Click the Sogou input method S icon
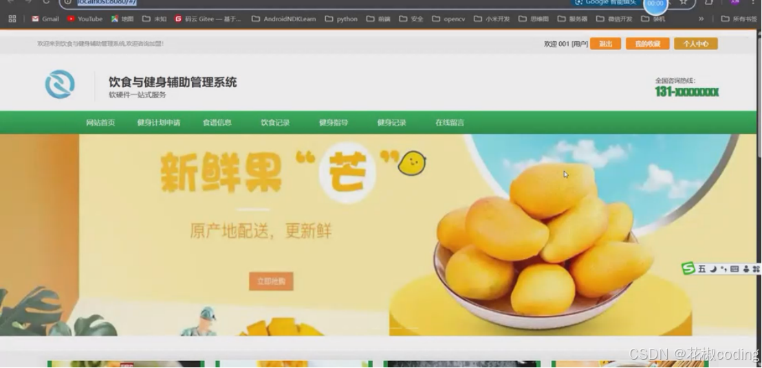Image resolution: width=762 pixels, height=368 pixels. [688, 268]
